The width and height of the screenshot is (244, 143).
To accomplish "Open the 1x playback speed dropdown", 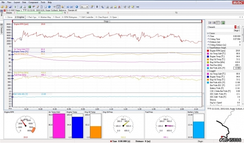I will click(x=84, y=7).
